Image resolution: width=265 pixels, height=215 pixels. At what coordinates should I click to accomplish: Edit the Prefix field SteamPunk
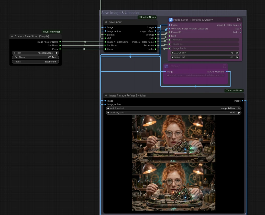36,62
